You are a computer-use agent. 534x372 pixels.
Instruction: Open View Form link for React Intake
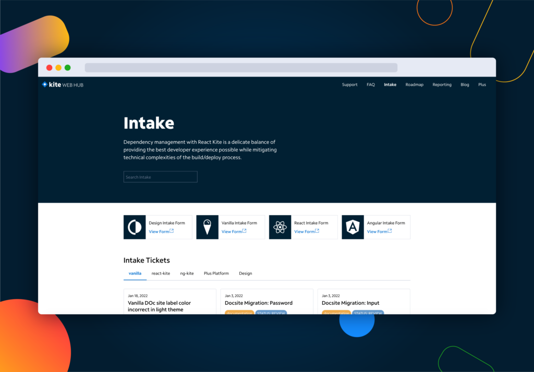307,231
